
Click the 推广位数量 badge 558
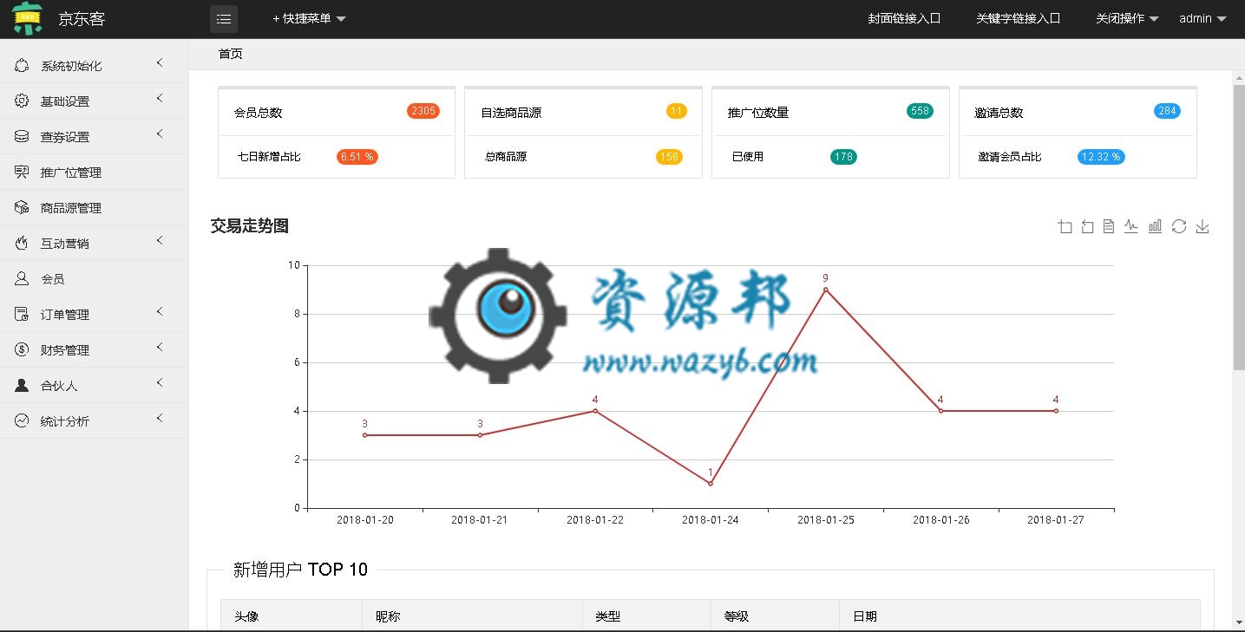tap(920, 111)
